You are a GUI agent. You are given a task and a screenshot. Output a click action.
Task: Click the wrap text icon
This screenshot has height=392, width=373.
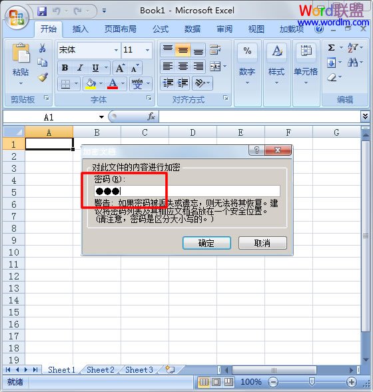click(x=215, y=49)
